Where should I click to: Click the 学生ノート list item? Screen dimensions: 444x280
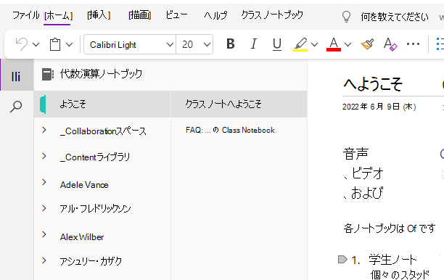[392, 260]
